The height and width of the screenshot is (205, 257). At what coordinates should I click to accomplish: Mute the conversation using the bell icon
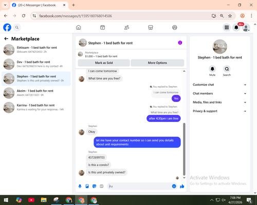click(x=212, y=69)
